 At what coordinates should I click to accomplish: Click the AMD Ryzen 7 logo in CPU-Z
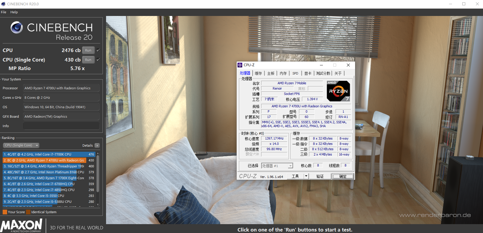point(338,91)
